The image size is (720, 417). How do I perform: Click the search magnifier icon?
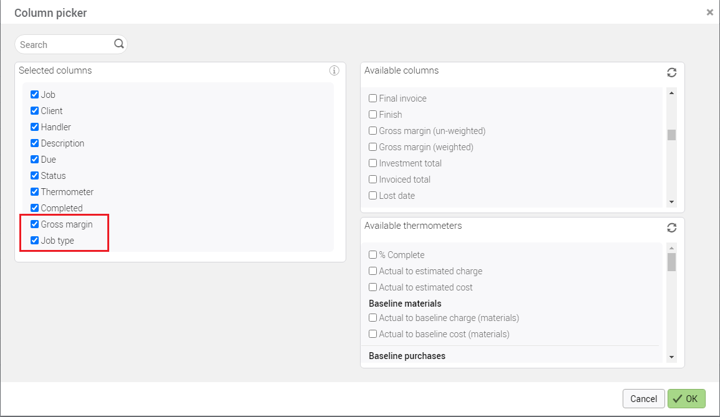click(119, 44)
